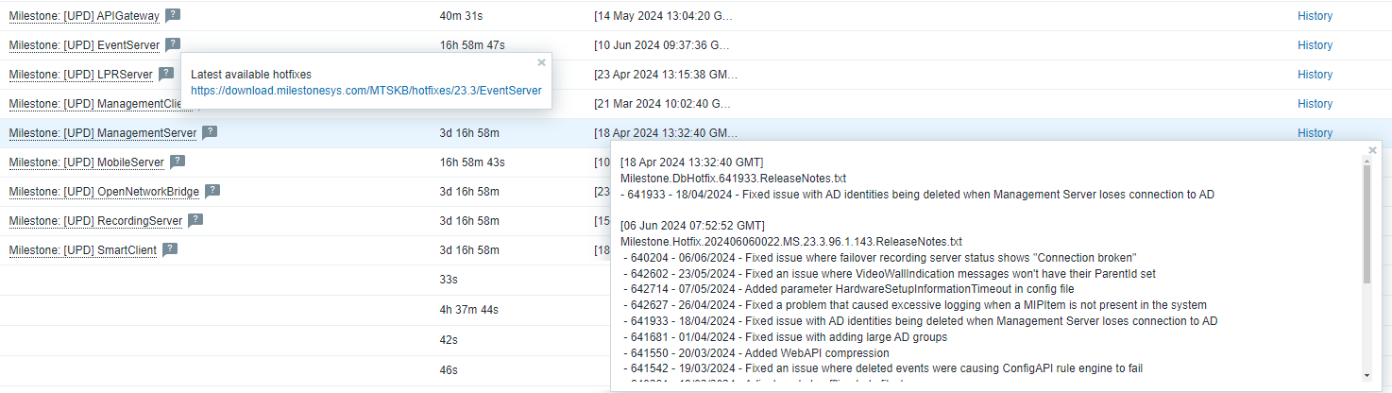Screen dimensions: 1392x393
Task: Click item name Milestone: [UPD] APIGateway
Action: pyautogui.click(x=84, y=16)
